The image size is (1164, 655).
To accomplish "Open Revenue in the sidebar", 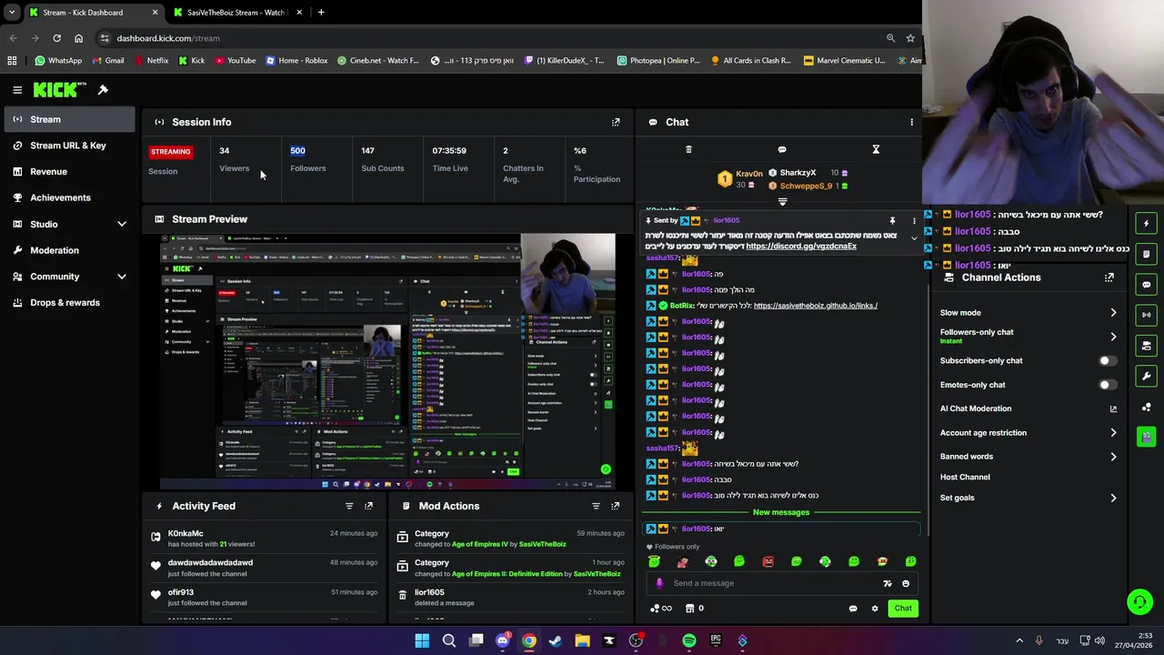I will click(69, 171).
